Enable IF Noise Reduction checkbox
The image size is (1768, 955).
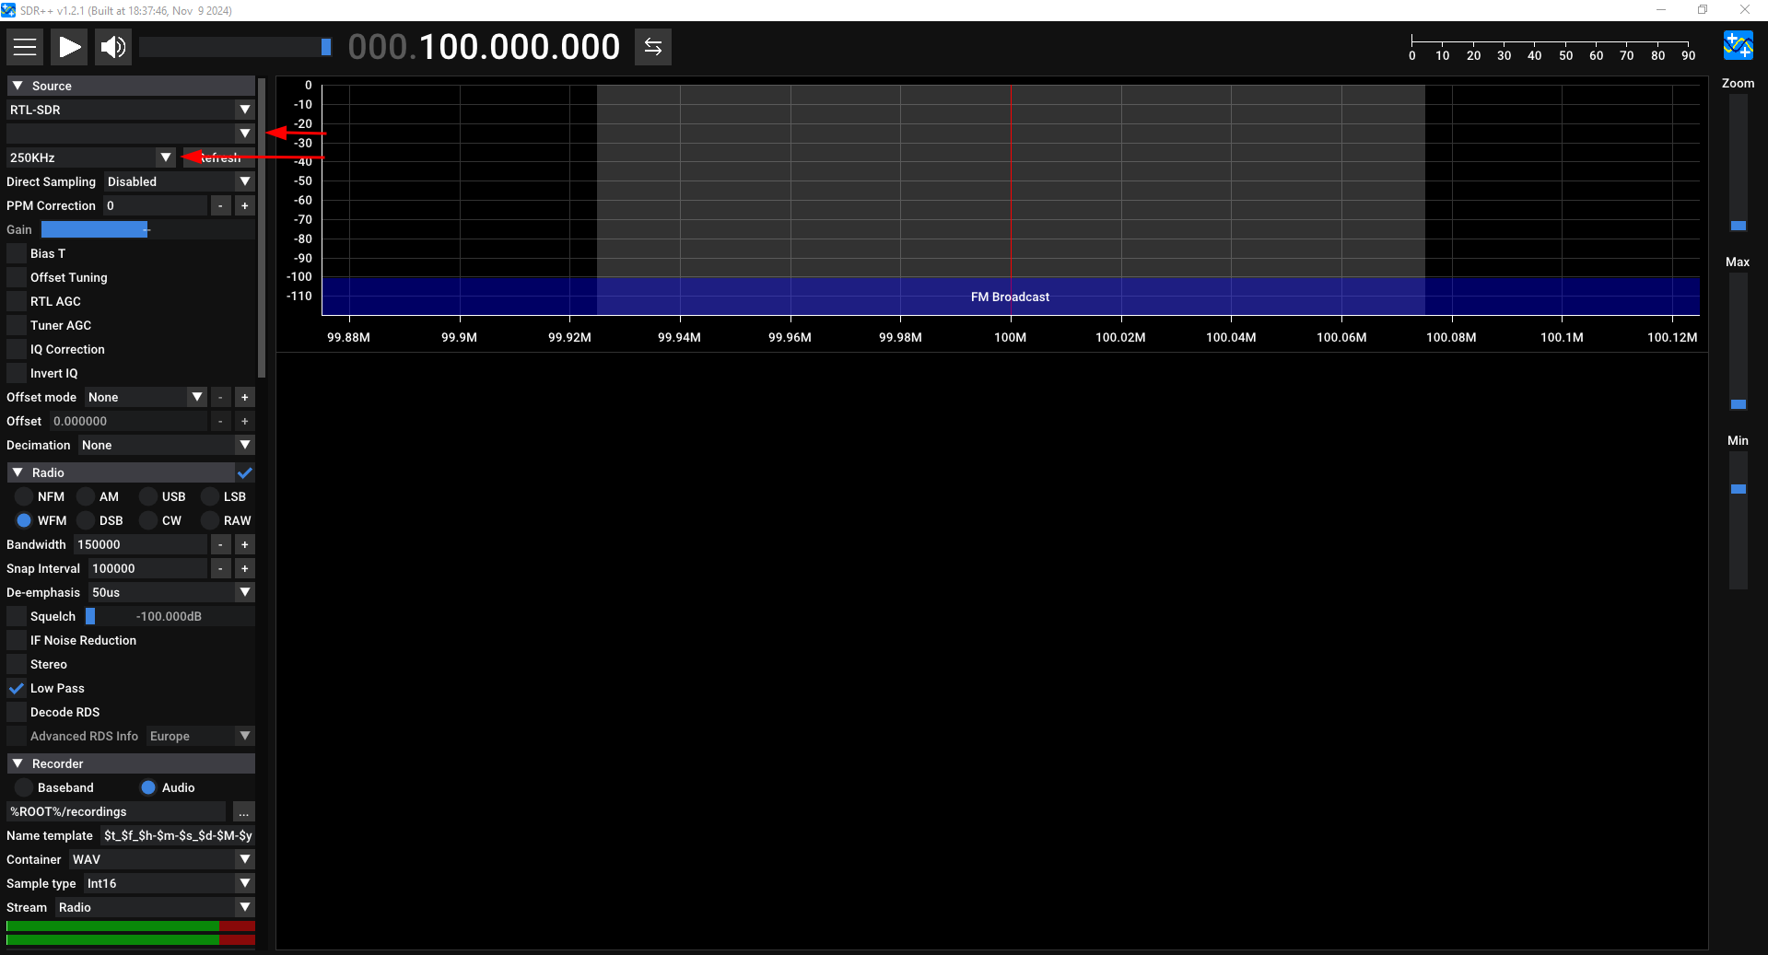coord(17,640)
